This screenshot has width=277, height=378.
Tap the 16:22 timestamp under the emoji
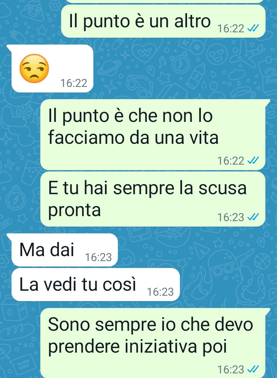click(x=73, y=83)
